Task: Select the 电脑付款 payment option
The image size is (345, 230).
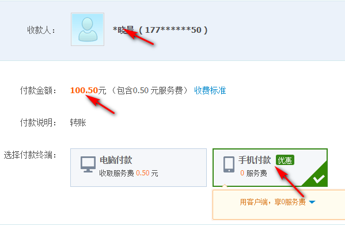Action: coord(138,167)
